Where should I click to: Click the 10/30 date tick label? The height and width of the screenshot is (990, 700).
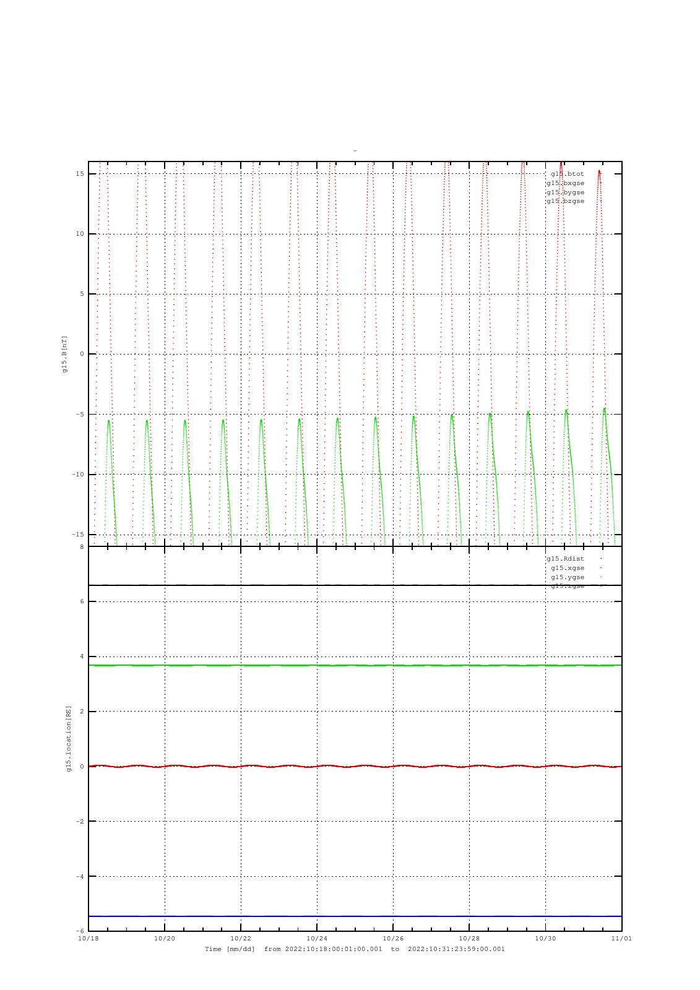pyautogui.click(x=545, y=938)
